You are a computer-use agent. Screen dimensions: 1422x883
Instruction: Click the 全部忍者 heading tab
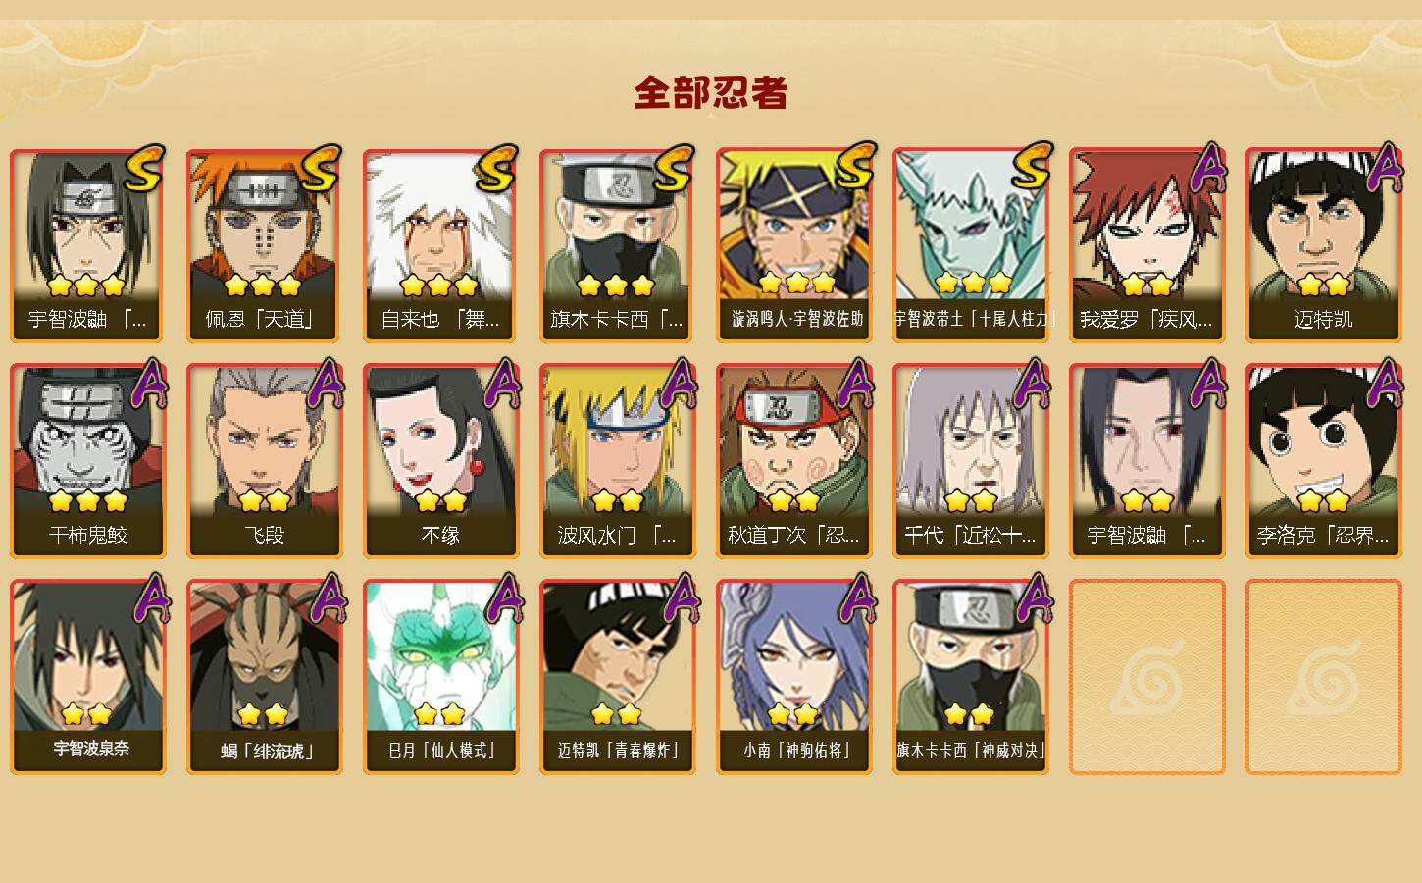click(711, 93)
